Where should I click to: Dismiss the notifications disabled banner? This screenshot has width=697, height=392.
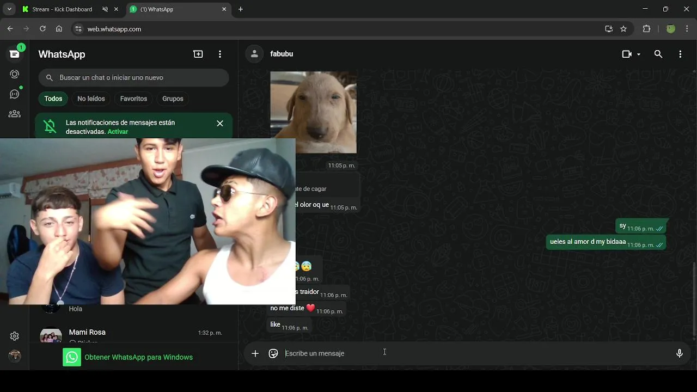[x=220, y=124]
